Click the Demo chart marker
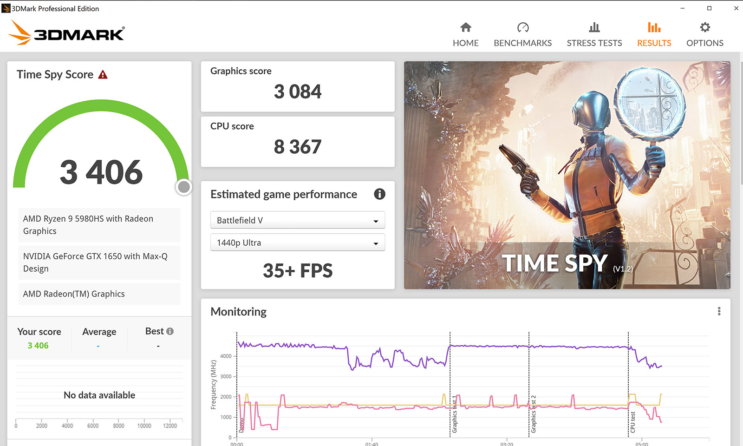The width and height of the screenshot is (743, 446). click(241, 426)
